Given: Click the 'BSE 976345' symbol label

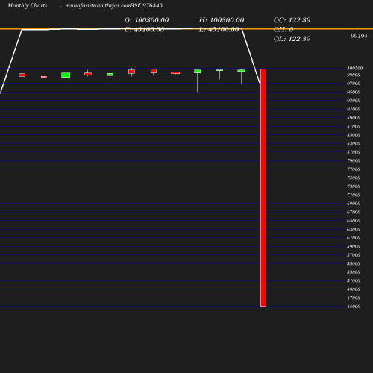Looking at the screenshot, I should tap(146, 5).
